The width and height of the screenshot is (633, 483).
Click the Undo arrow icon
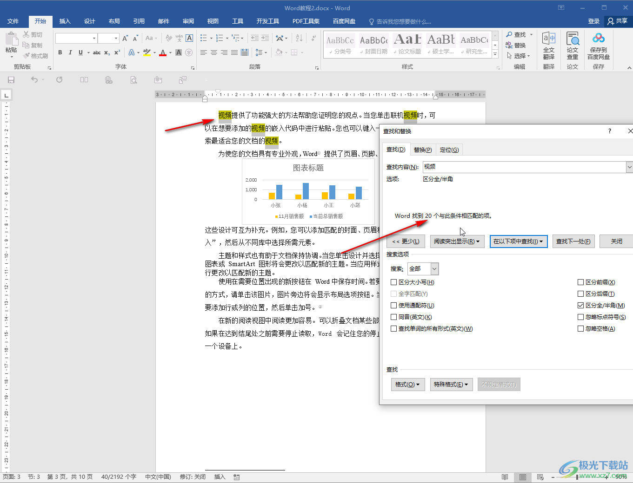click(x=34, y=79)
